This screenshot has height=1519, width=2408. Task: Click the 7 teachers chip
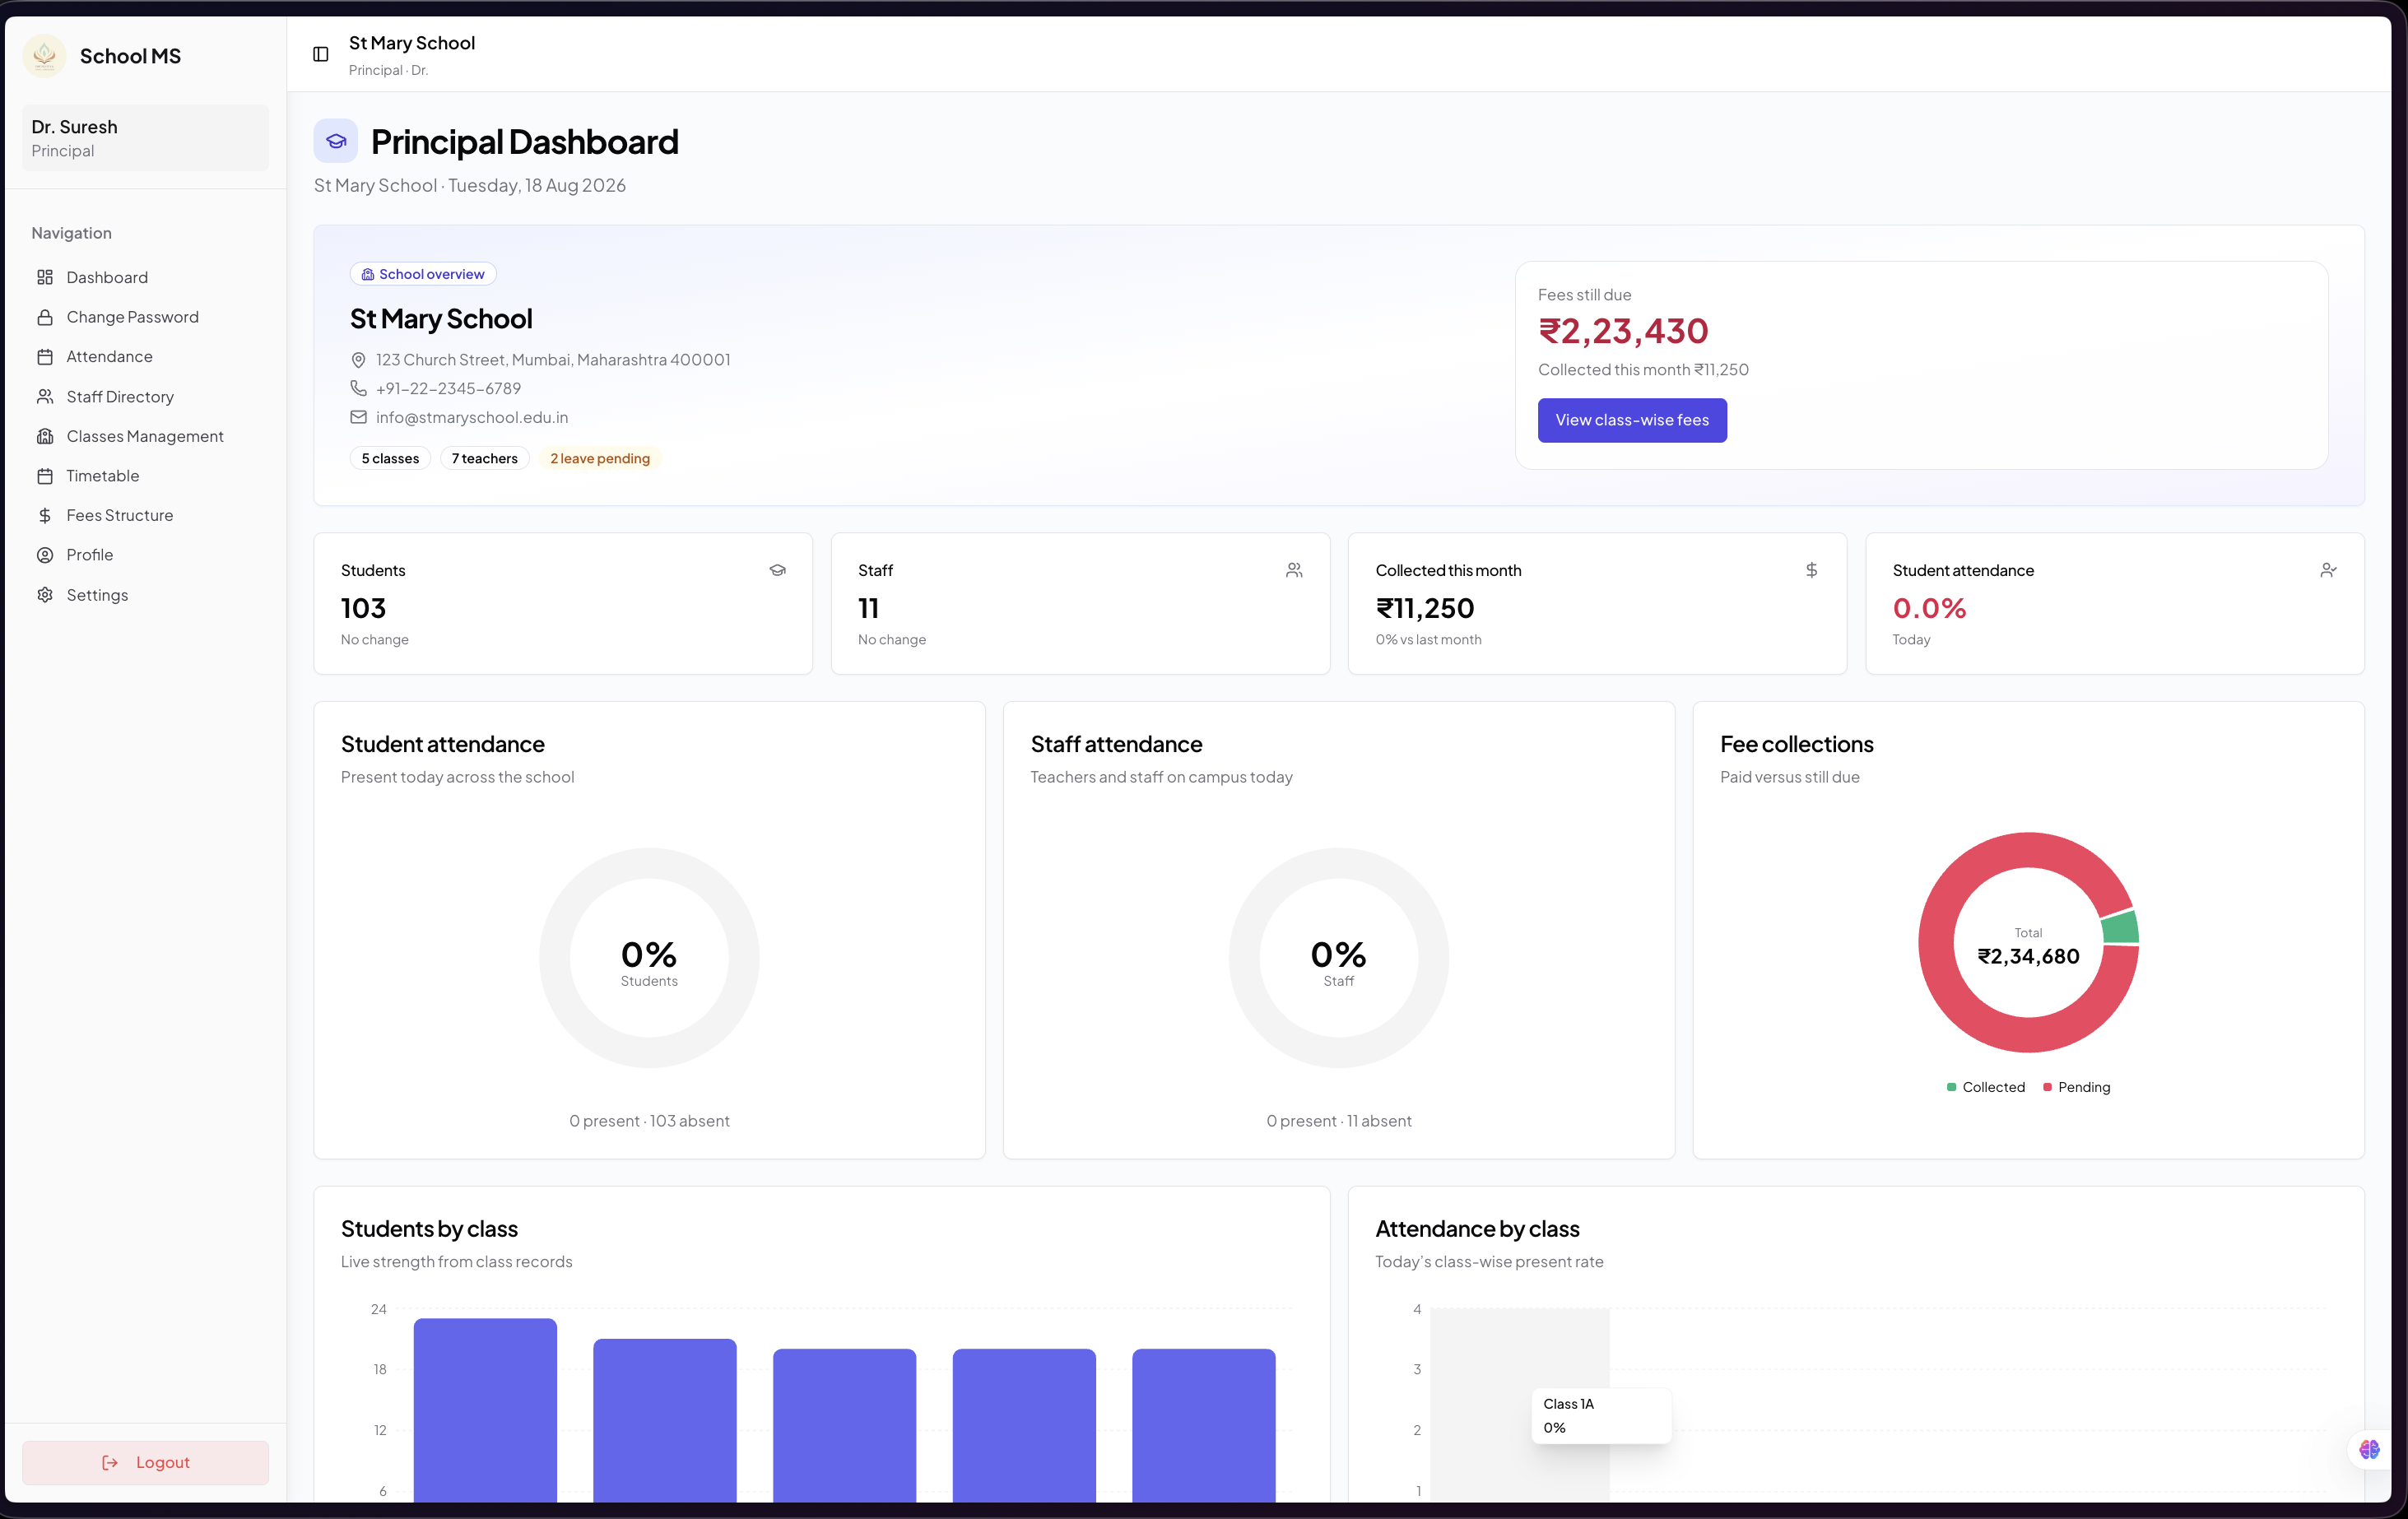click(484, 458)
